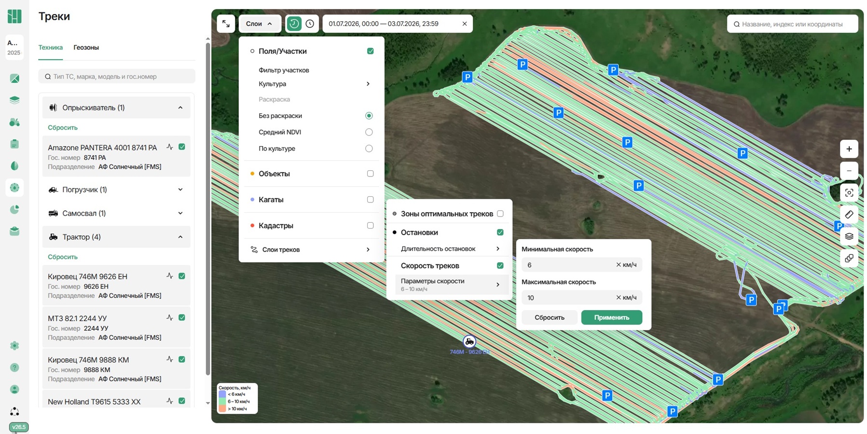Select the ruler measure tool
Screen dimensions: 867x434
pyautogui.click(x=849, y=215)
